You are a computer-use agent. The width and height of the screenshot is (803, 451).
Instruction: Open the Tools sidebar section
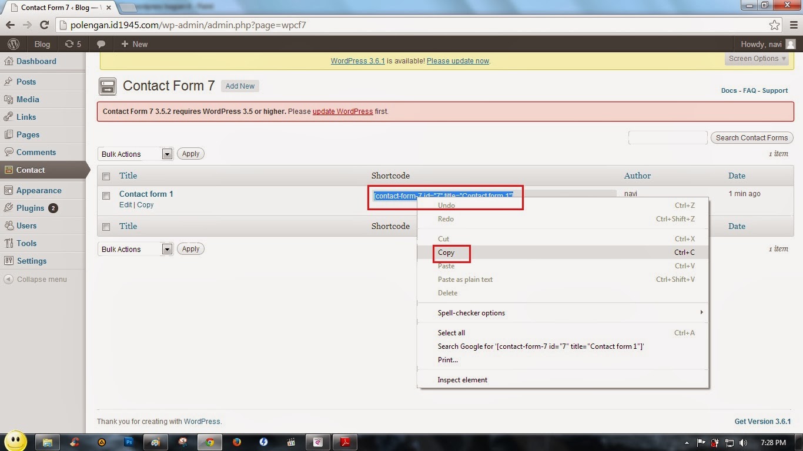coord(26,243)
